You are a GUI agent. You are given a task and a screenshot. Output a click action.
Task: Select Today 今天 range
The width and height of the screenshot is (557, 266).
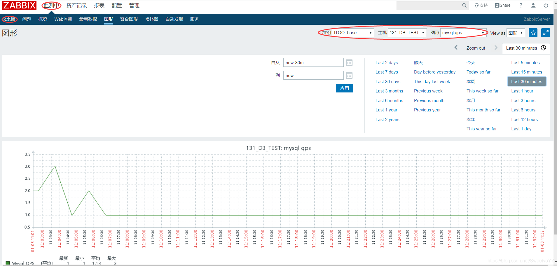point(471,63)
